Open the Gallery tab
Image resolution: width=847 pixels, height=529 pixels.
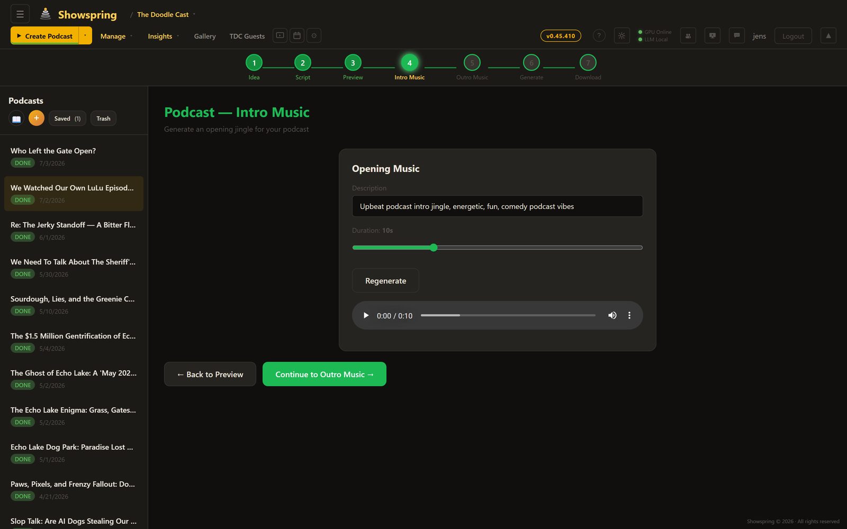pos(205,36)
